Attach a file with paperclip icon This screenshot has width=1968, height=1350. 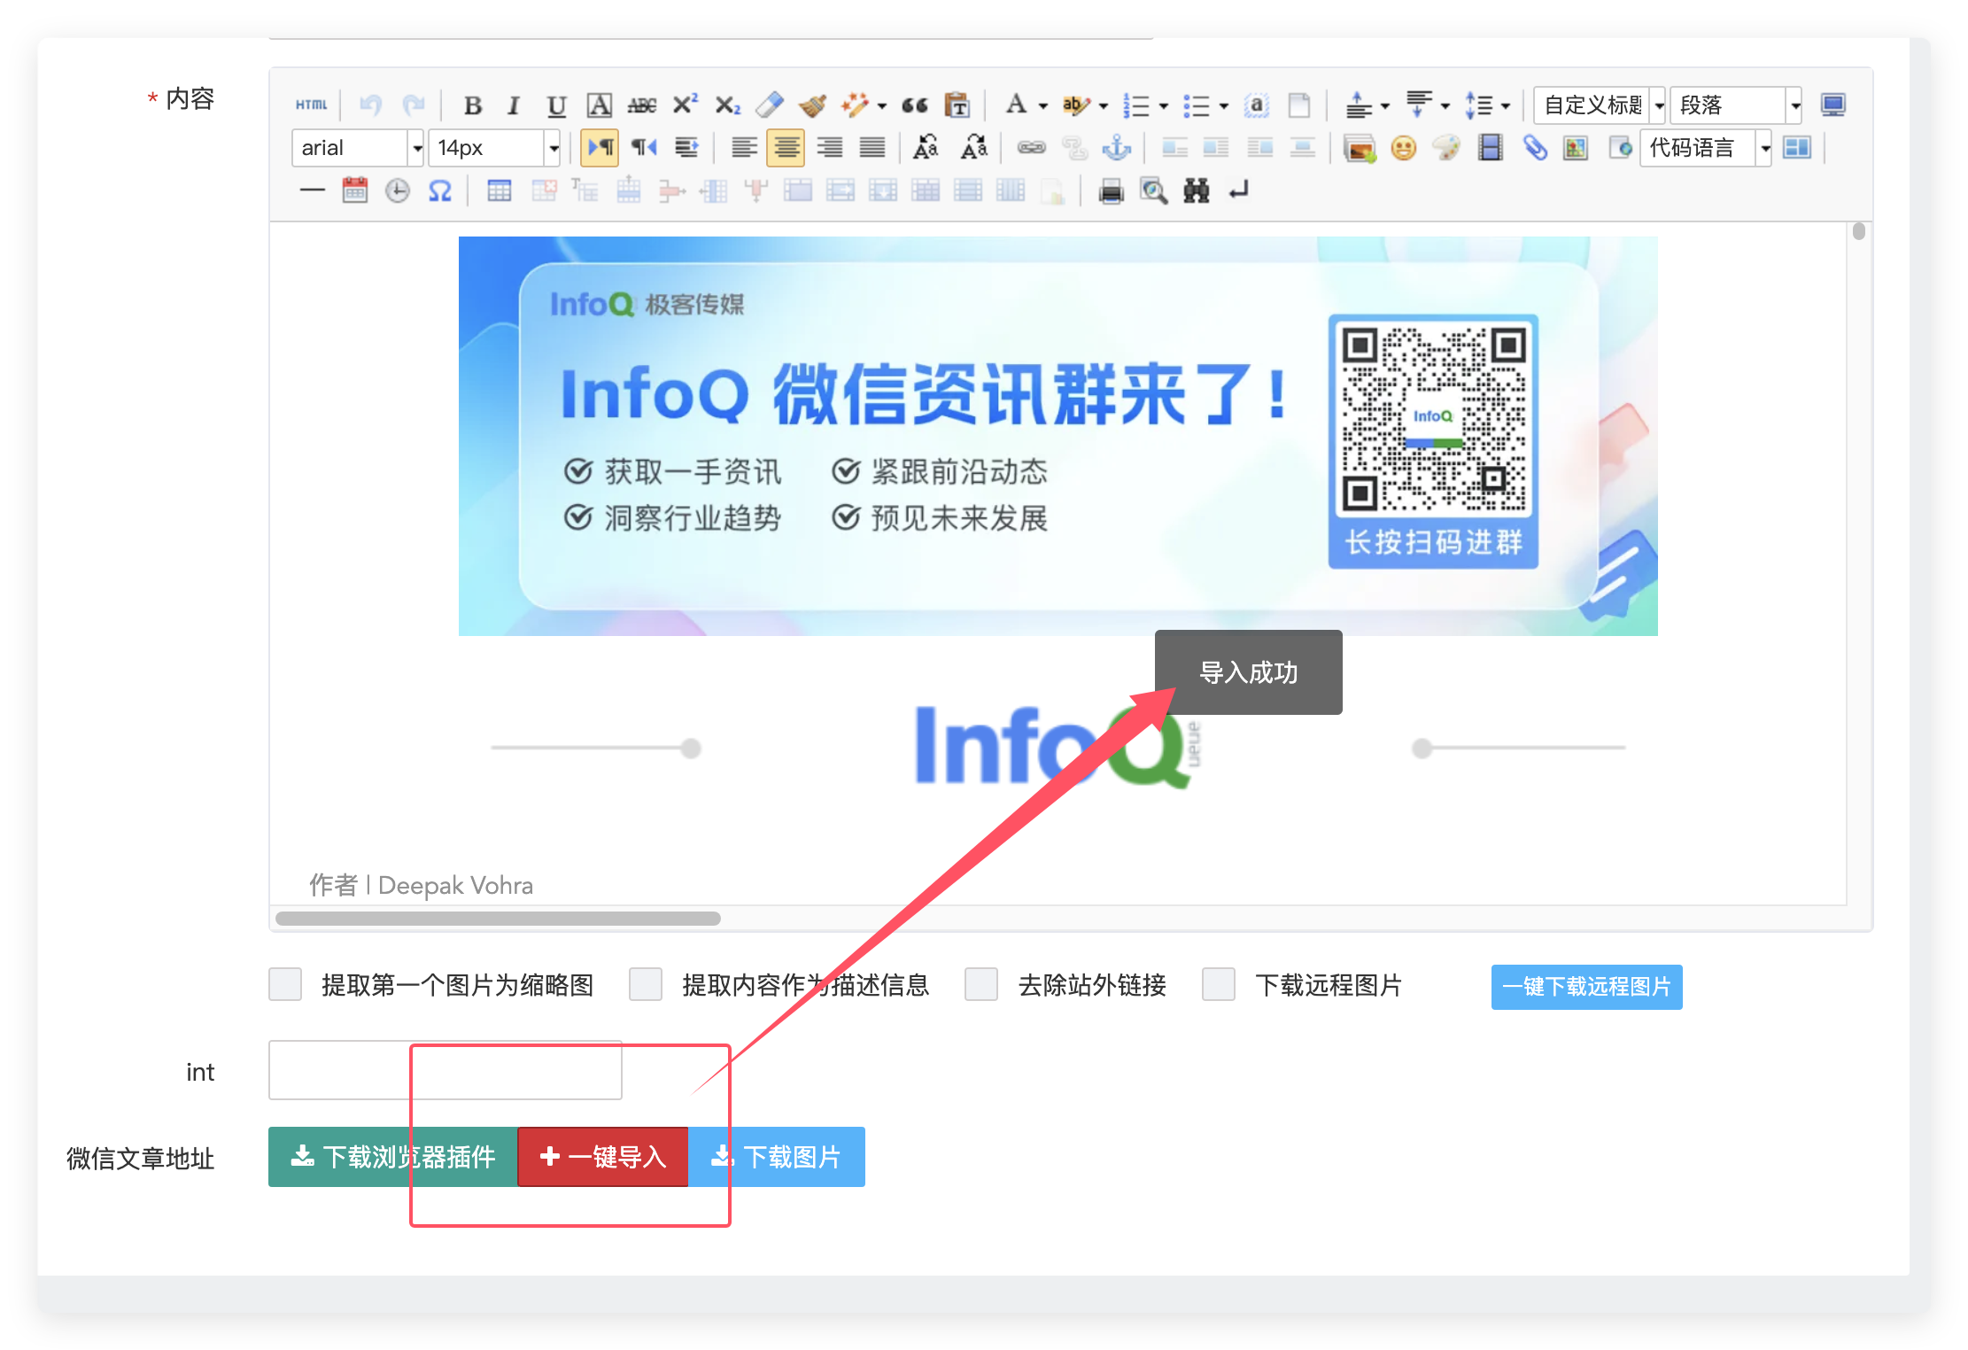point(1534,148)
